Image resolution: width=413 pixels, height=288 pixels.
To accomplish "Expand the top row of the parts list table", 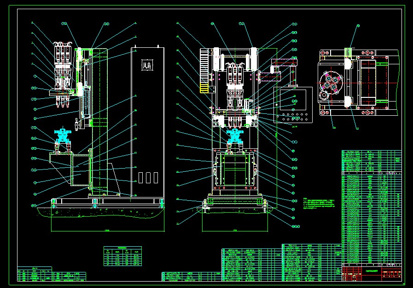I will pyautogui.click(x=368, y=152).
